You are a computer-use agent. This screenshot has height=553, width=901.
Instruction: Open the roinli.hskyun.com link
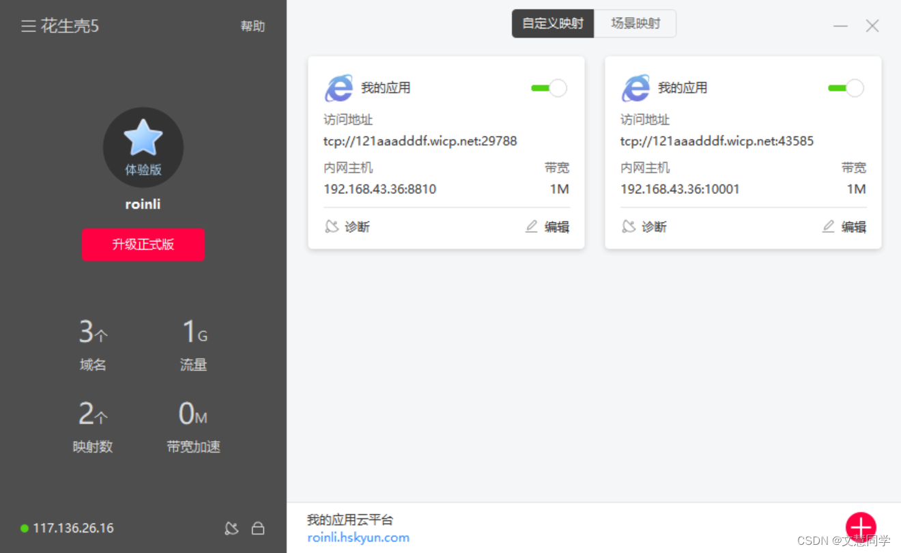pos(358,537)
